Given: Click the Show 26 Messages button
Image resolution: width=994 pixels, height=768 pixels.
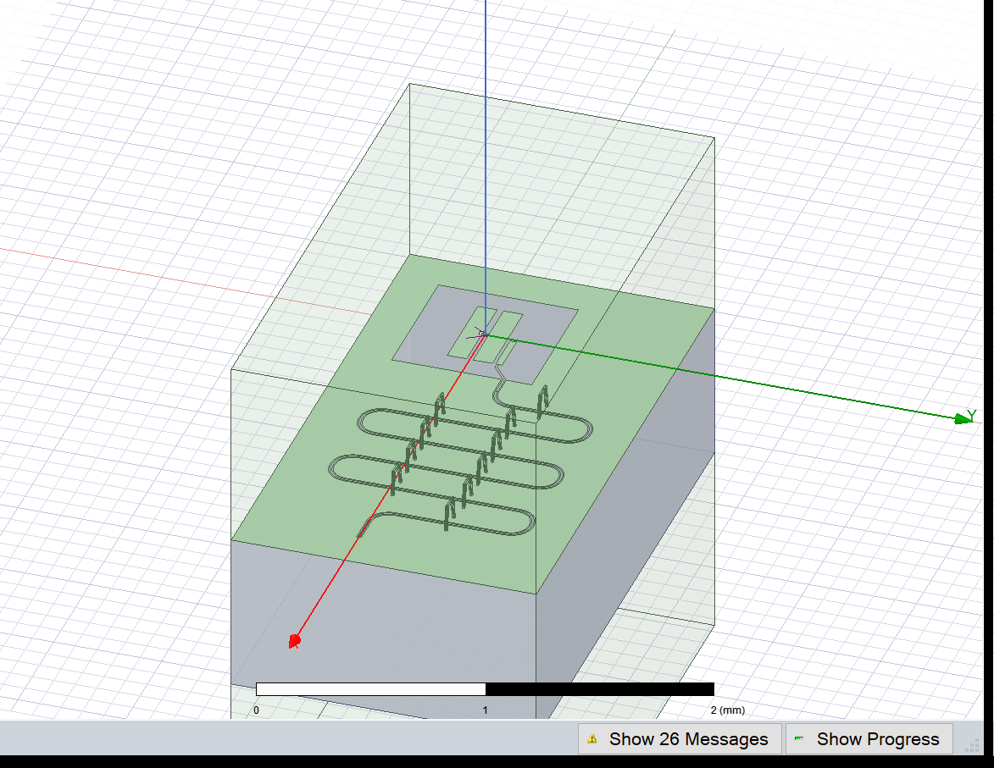Looking at the screenshot, I should [x=680, y=739].
